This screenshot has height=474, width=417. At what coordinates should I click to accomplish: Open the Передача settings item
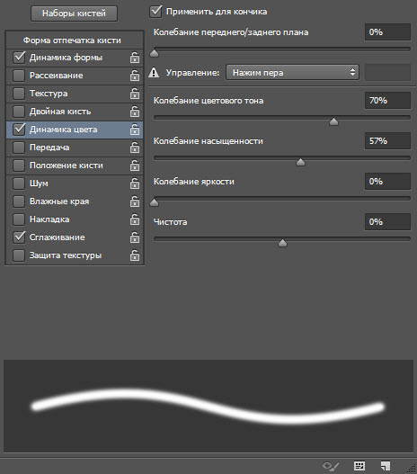[x=75, y=148]
